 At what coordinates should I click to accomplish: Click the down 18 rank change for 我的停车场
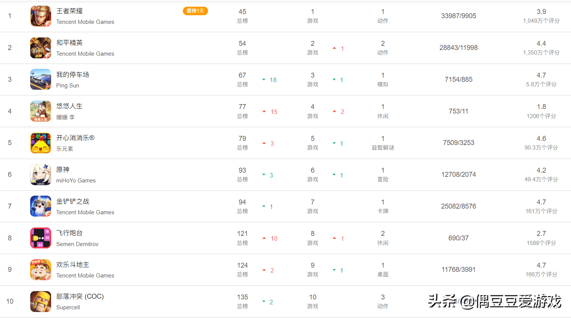(269, 80)
